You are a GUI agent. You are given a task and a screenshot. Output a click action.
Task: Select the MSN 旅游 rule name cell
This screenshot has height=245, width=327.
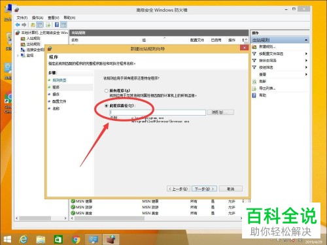84,207
